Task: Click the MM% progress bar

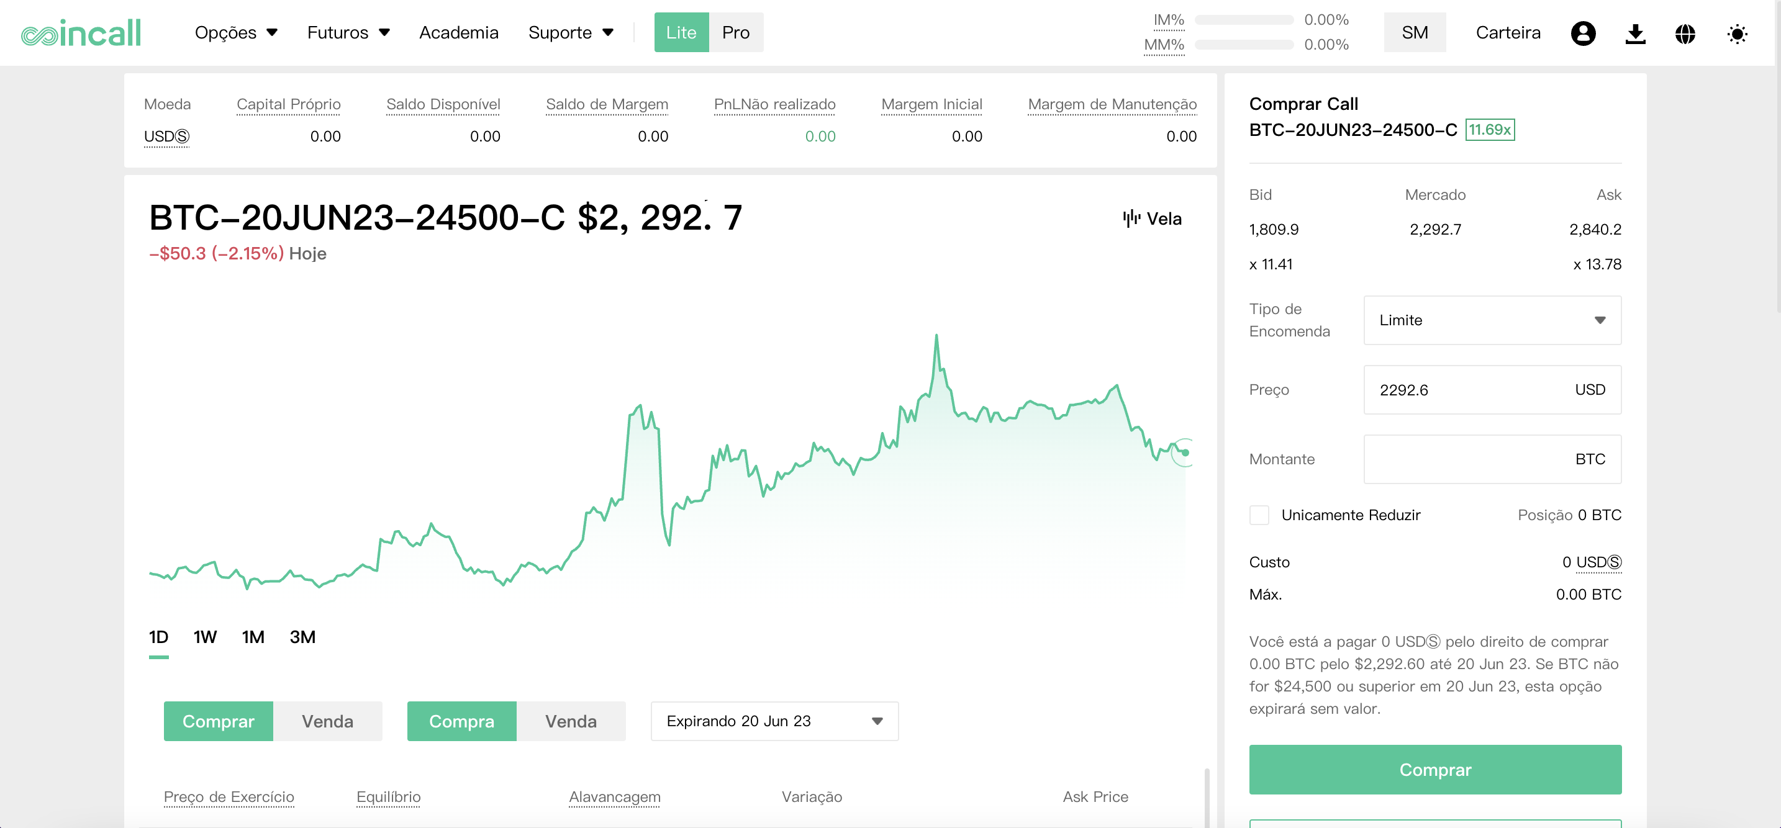Action: pyautogui.click(x=1244, y=45)
